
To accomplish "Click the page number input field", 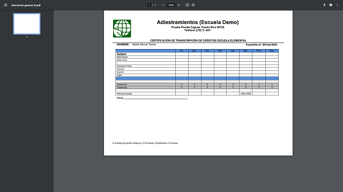I will tap(149, 5).
